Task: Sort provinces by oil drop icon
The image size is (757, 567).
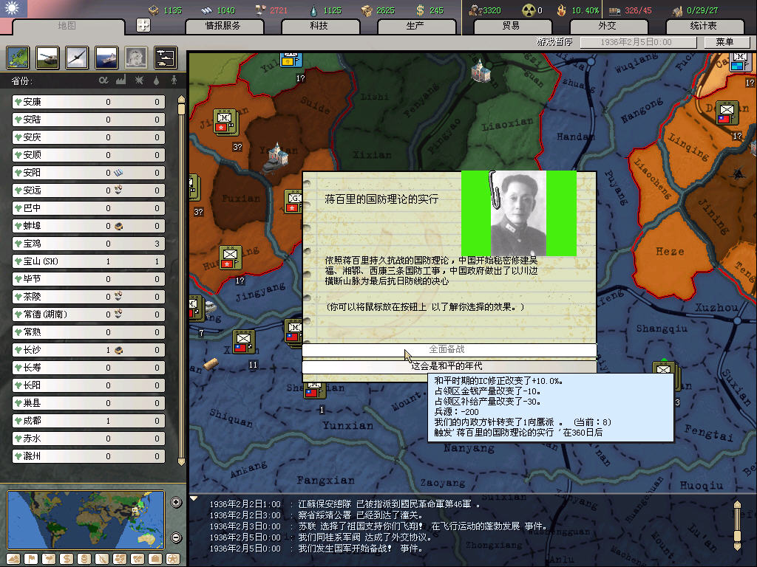Action: point(156,80)
